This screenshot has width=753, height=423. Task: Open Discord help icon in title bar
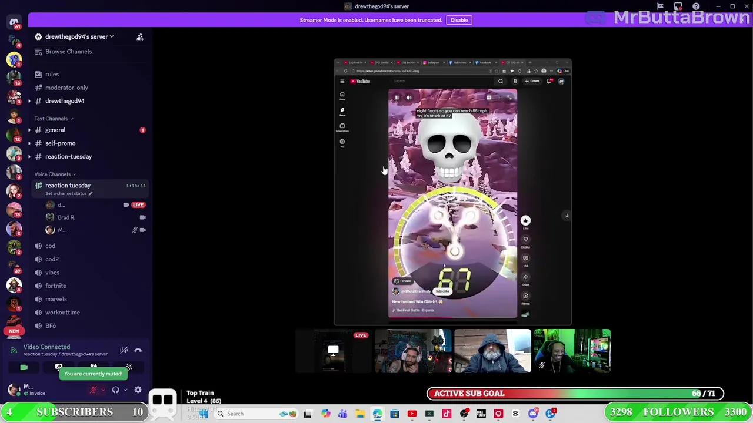tap(696, 6)
